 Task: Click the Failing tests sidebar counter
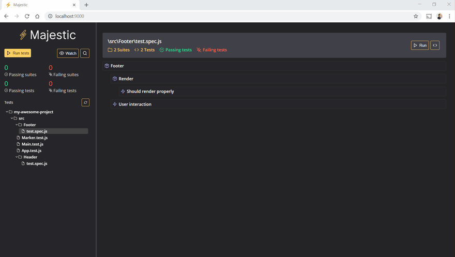[63, 87]
